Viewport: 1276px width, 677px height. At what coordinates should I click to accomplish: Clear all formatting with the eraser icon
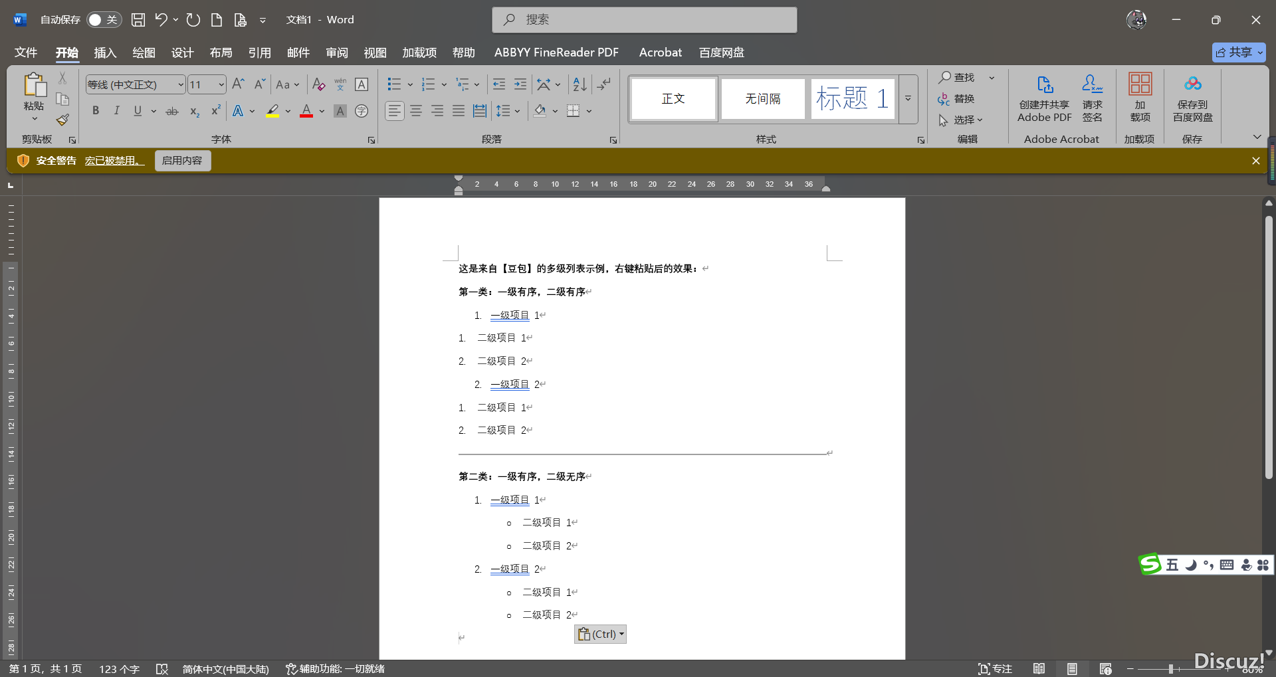click(x=318, y=84)
